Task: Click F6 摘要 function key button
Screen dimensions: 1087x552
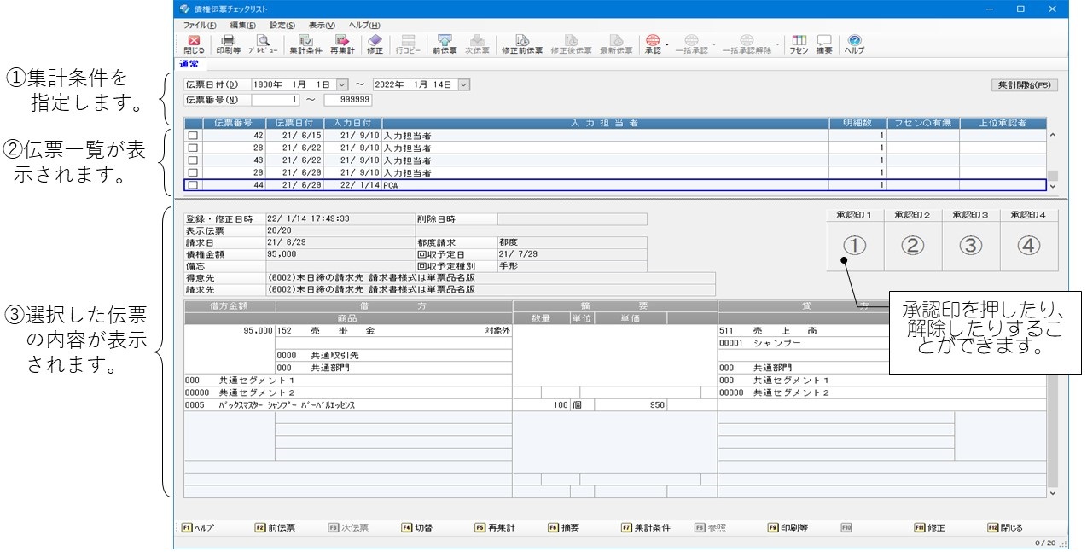Action: (565, 528)
